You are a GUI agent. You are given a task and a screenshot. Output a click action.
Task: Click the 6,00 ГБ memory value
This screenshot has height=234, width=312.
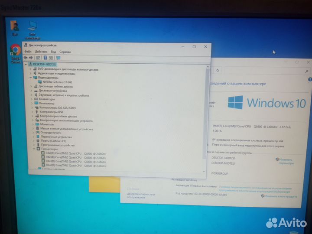pos(217,131)
